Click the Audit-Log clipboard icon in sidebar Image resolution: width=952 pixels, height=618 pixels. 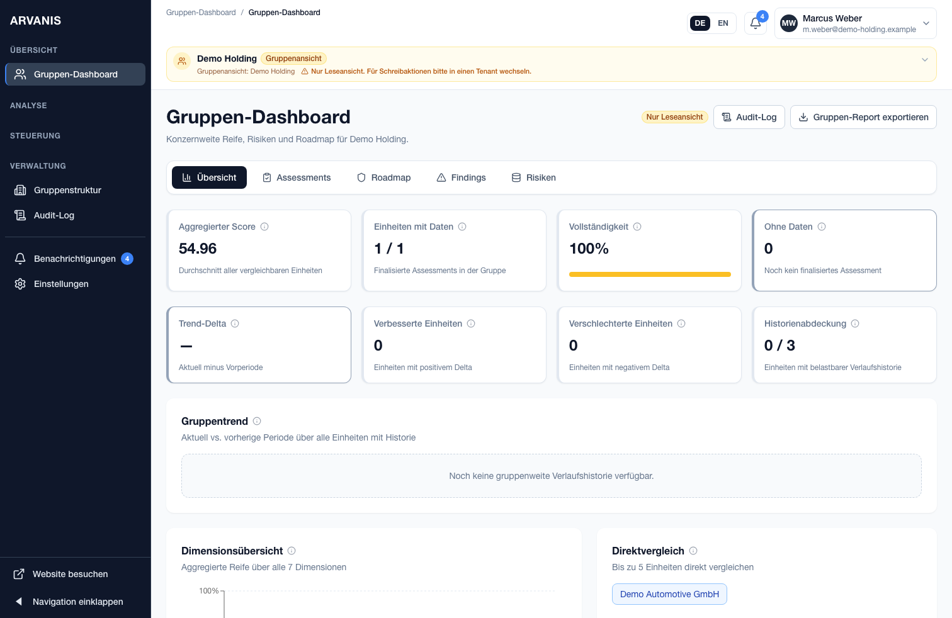point(20,215)
